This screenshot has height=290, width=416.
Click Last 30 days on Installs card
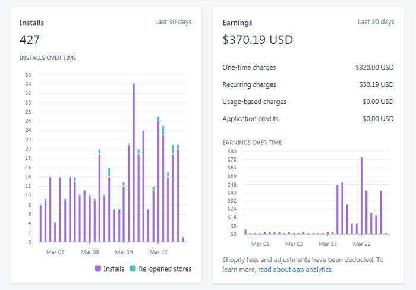click(174, 22)
